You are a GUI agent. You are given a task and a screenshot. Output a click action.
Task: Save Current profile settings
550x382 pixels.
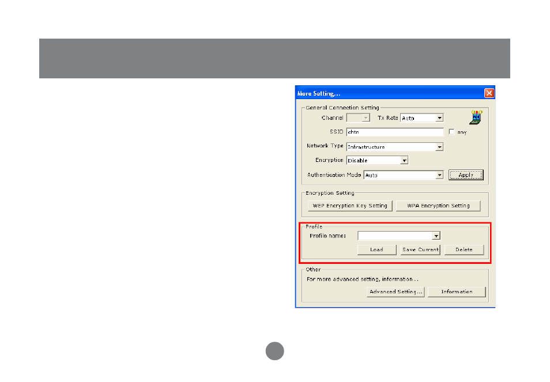point(420,249)
